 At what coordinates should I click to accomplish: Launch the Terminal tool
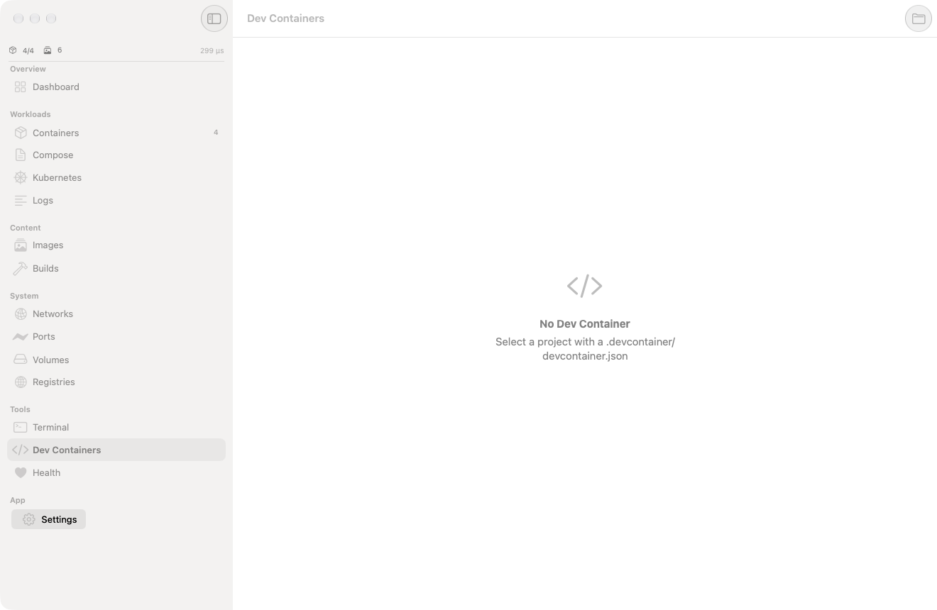tap(116, 427)
